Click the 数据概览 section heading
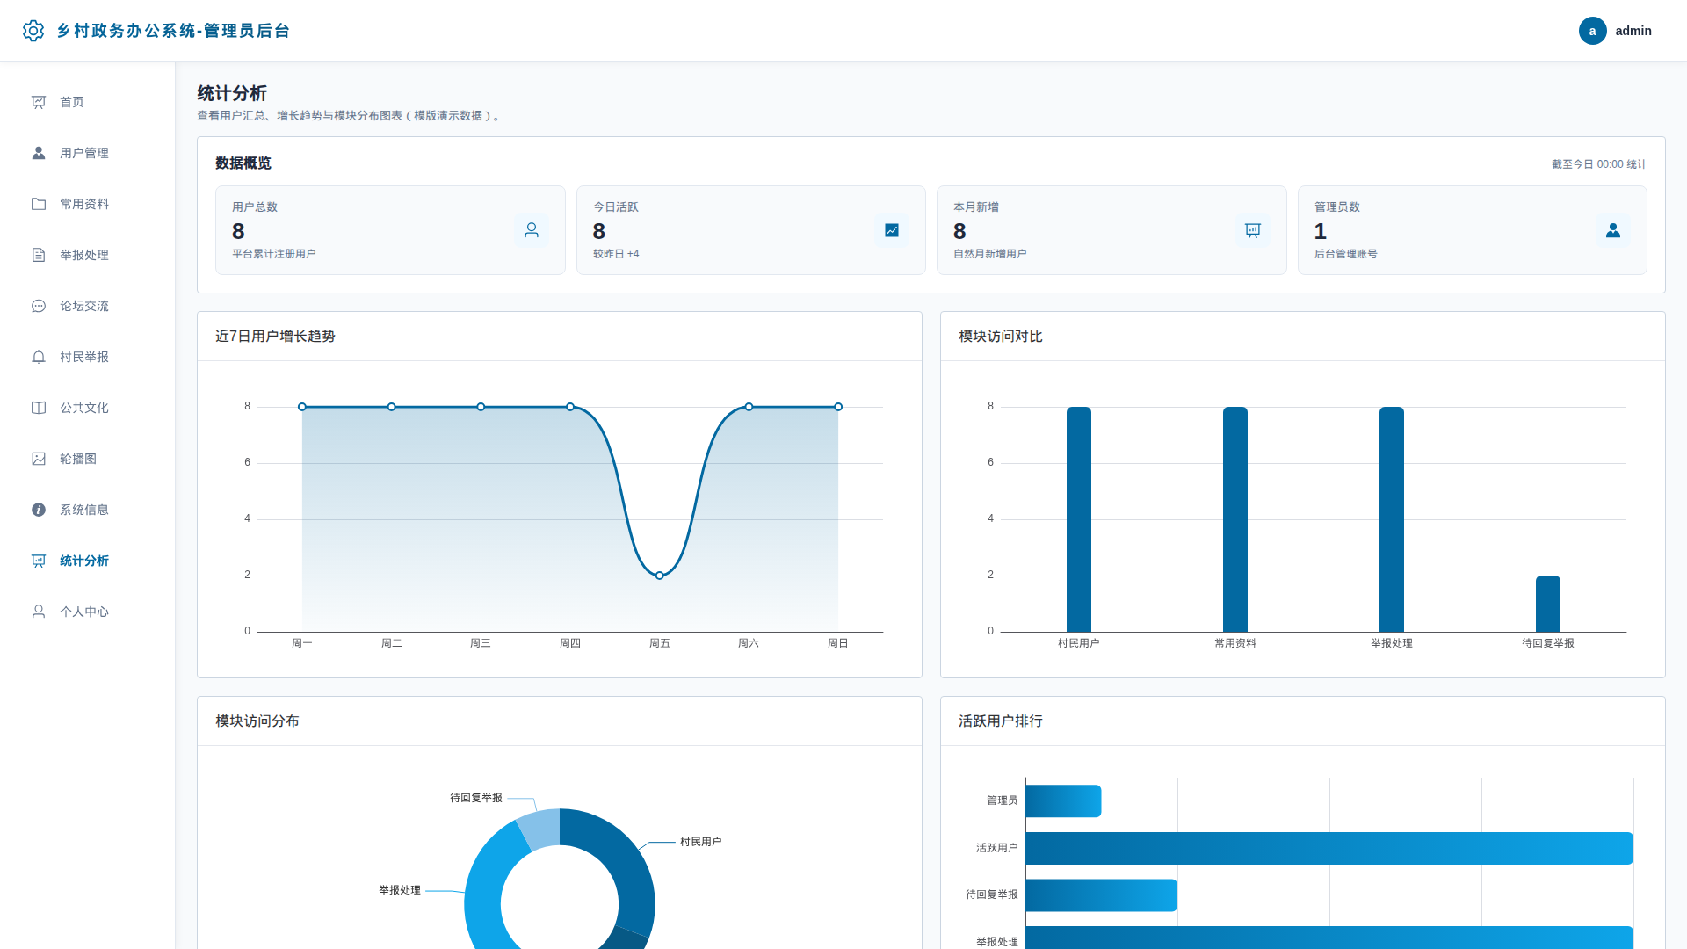This screenshot has width=1687, height=949. point(243,163)
